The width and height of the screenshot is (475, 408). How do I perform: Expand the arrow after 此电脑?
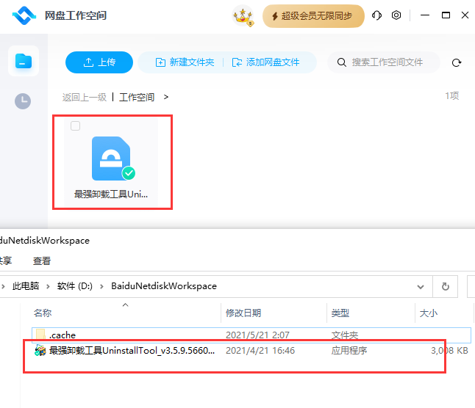pyautogui.click(x=48, y=286)
